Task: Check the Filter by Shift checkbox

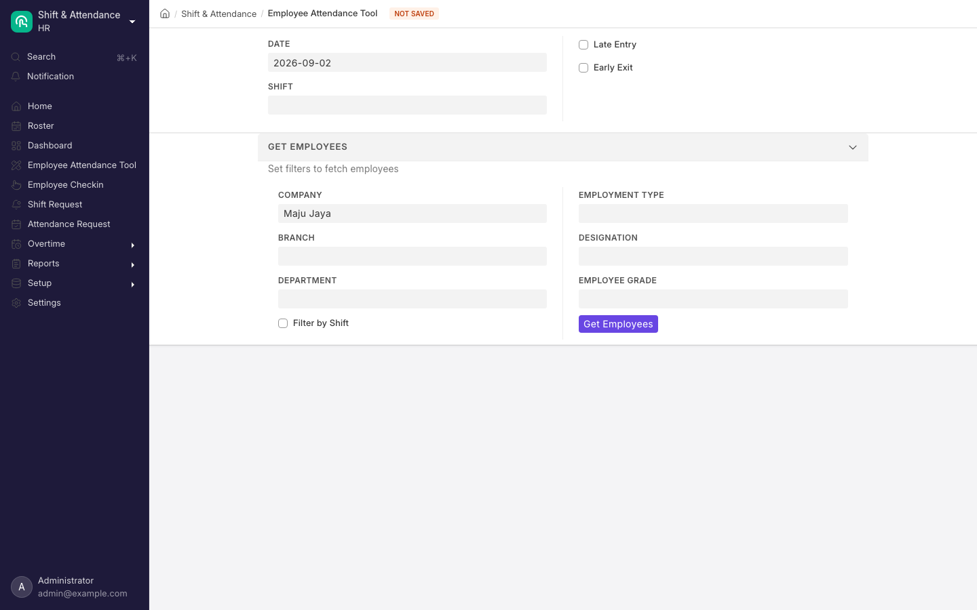Action: 283,323
